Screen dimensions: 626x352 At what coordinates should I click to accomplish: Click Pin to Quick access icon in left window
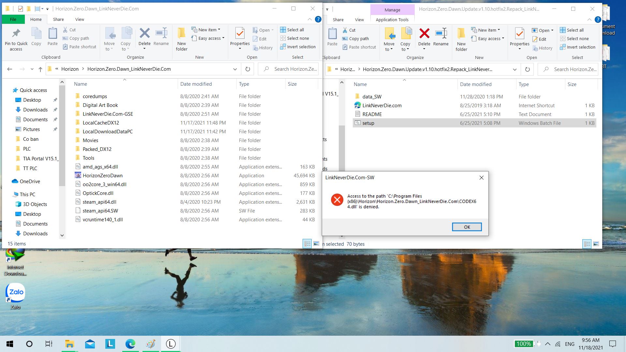coord(16,33)
